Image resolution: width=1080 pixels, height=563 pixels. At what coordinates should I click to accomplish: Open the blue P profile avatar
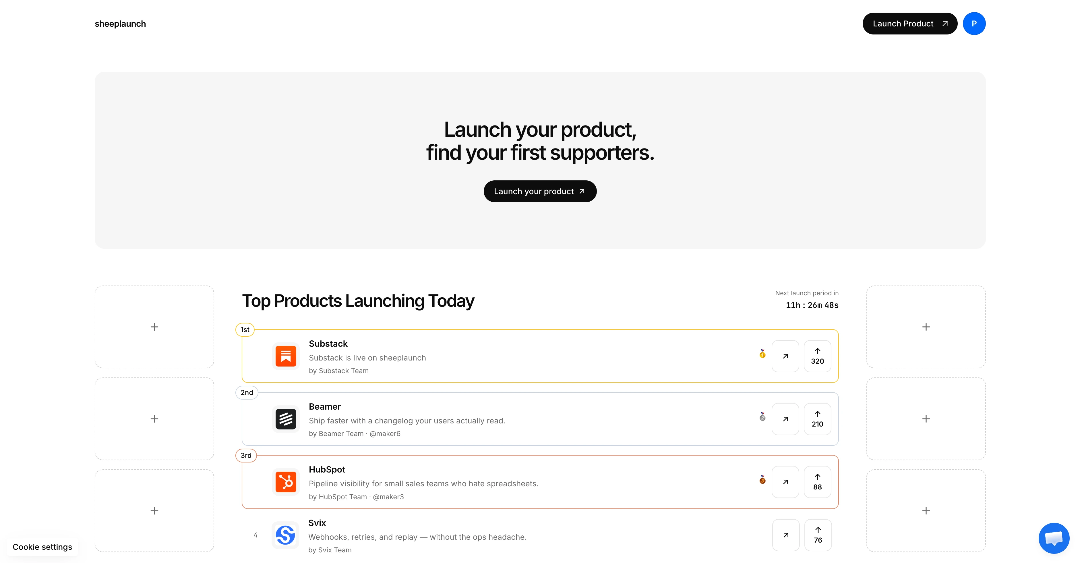pyautogui.click(x=974, y=24)
